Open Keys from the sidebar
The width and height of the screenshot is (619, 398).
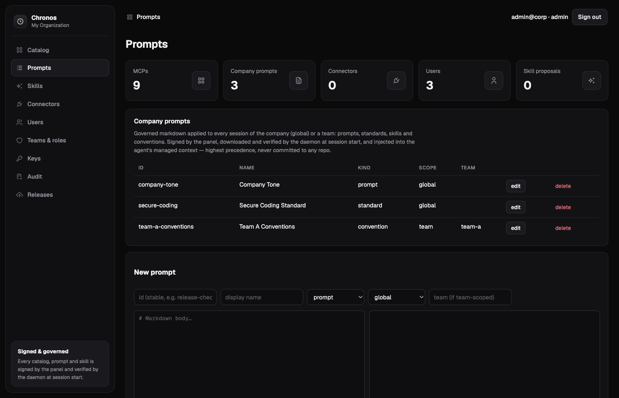60,158
